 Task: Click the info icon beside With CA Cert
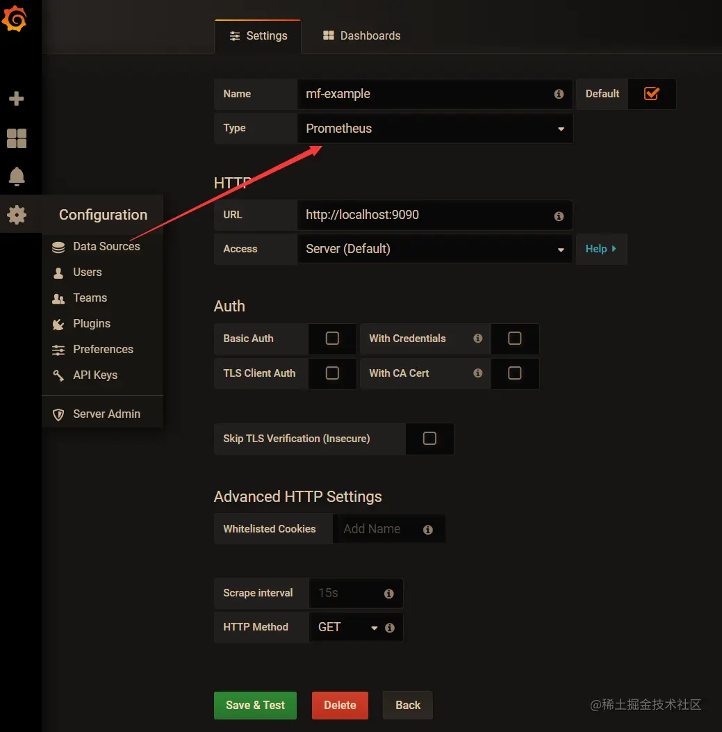pos(477,373)
